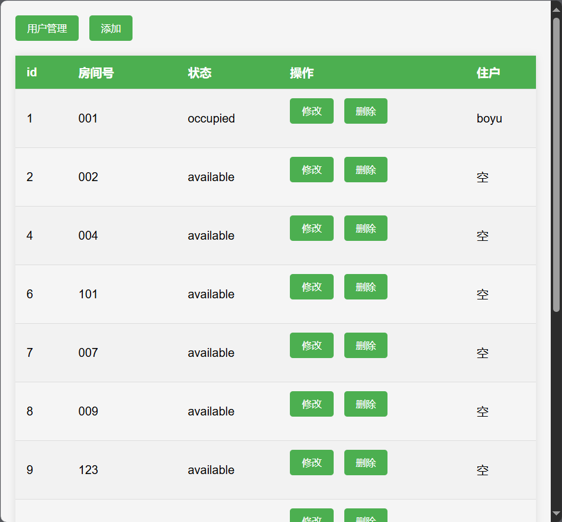Click the 添加 button

tap(111, 28)
